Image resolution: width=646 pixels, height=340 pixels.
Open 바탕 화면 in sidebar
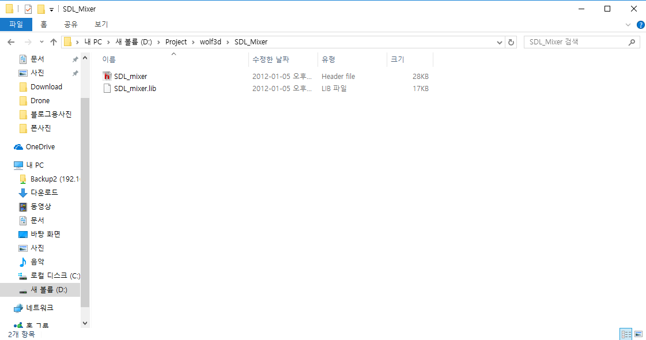click(46, 234)
